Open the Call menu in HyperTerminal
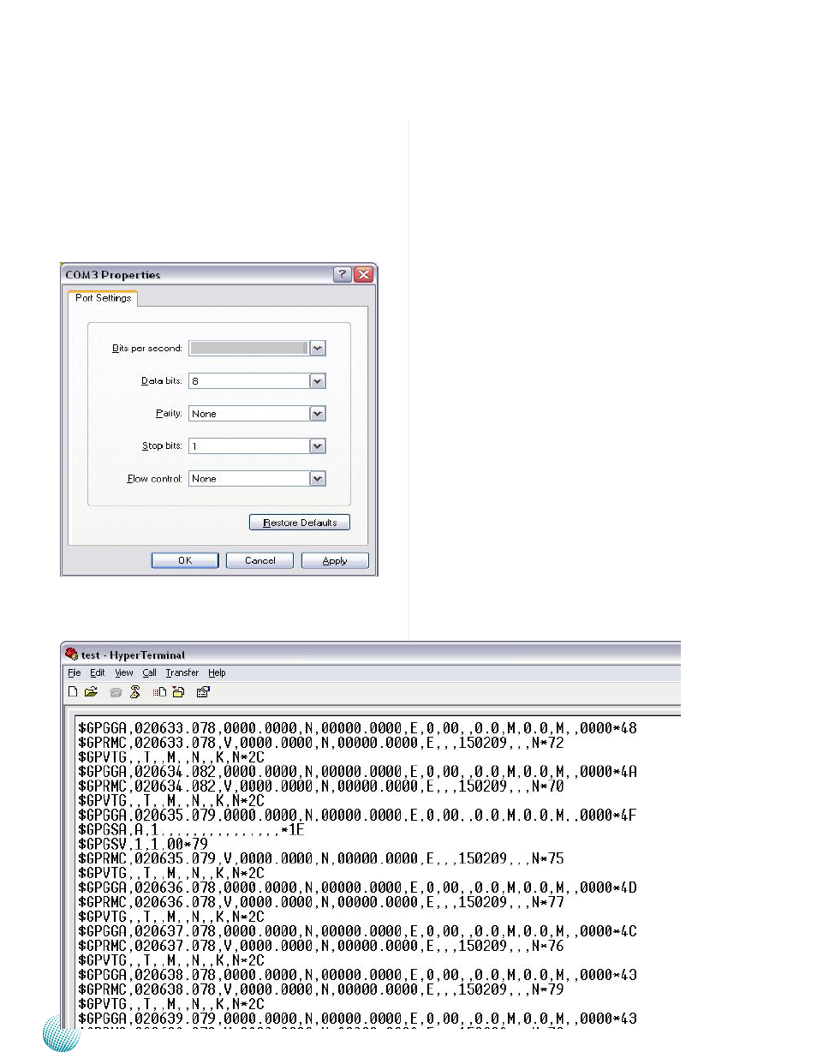The width and height of the screenshot is (817, 1058). [x=150, y=672]
